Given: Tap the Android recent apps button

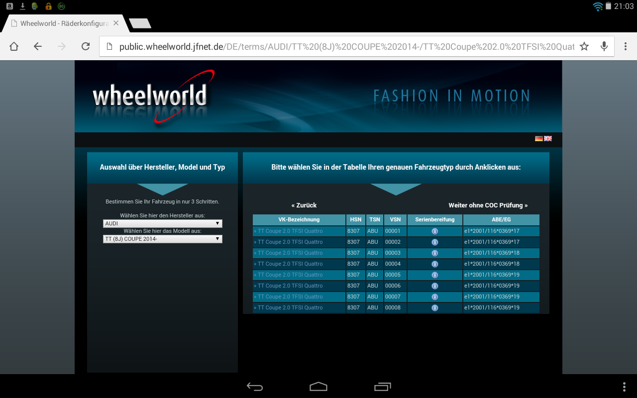Looking at the screenshot, I should (x=383, y=387).
